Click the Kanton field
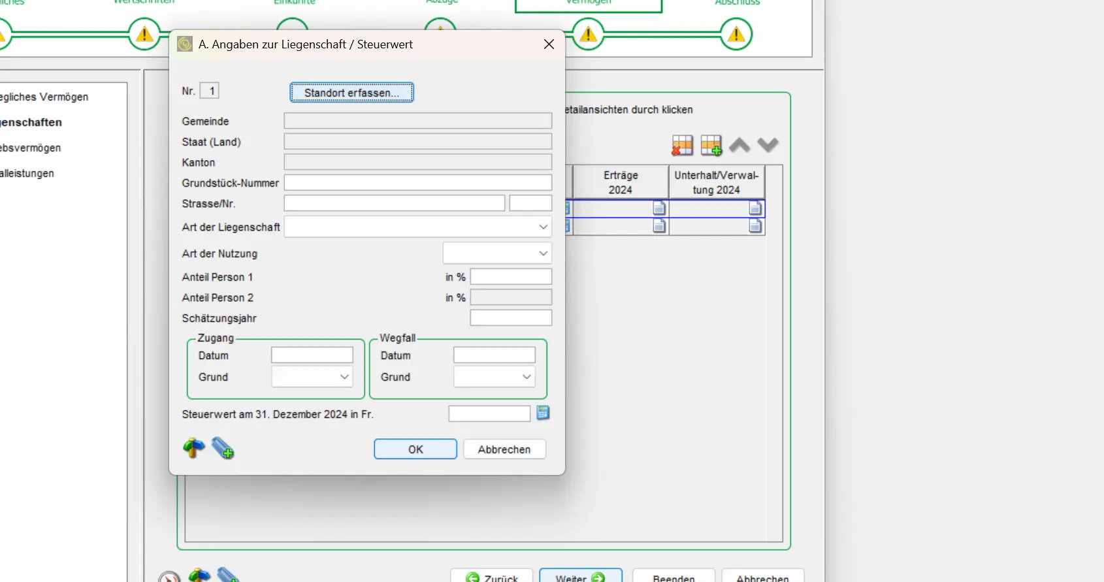The width and height of the screenshot is (1104, 582). (418, 162)
